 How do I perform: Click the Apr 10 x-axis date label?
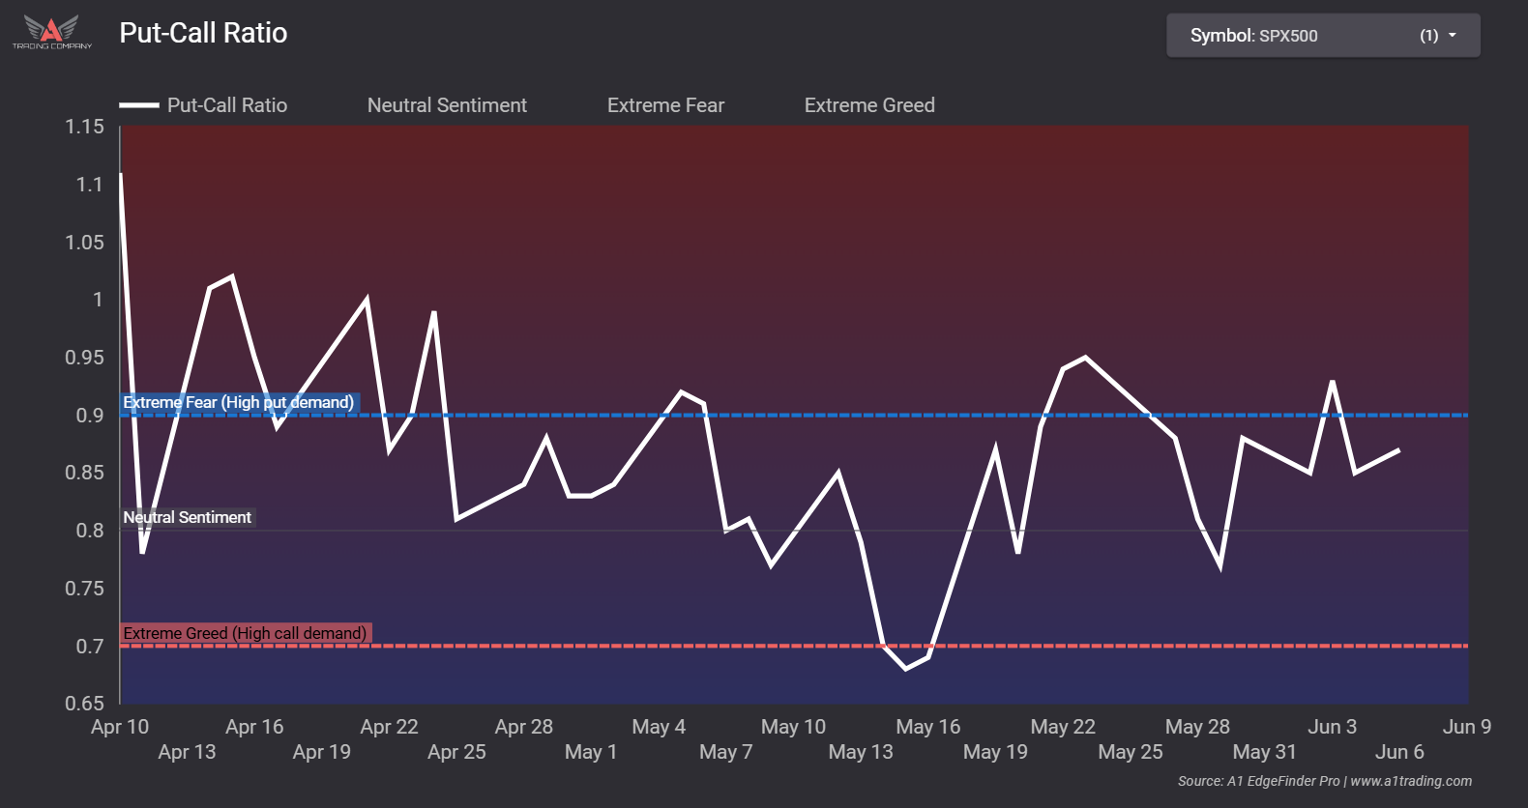click(x=120, y=727)
